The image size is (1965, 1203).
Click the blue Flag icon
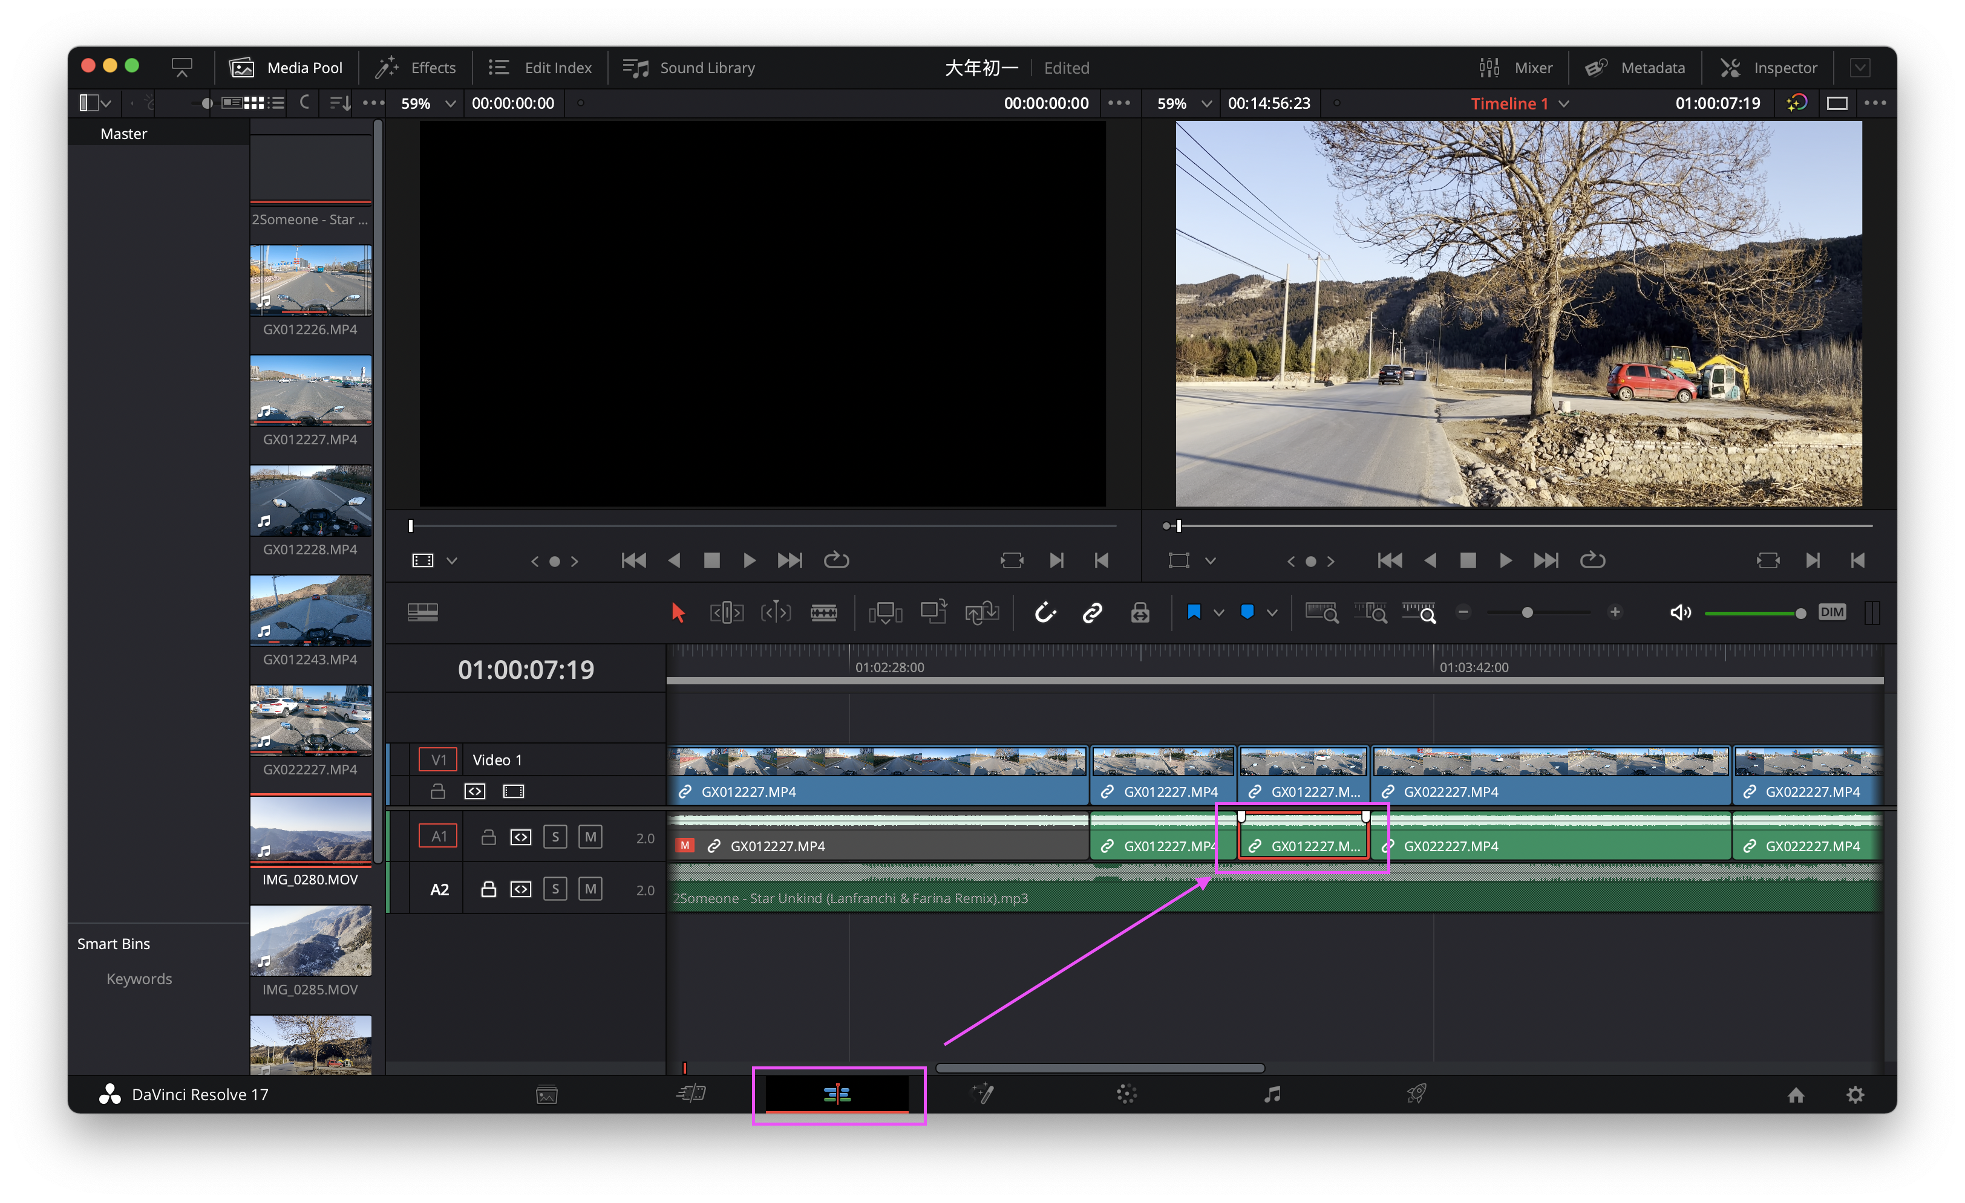click(x=1193, y=612)
